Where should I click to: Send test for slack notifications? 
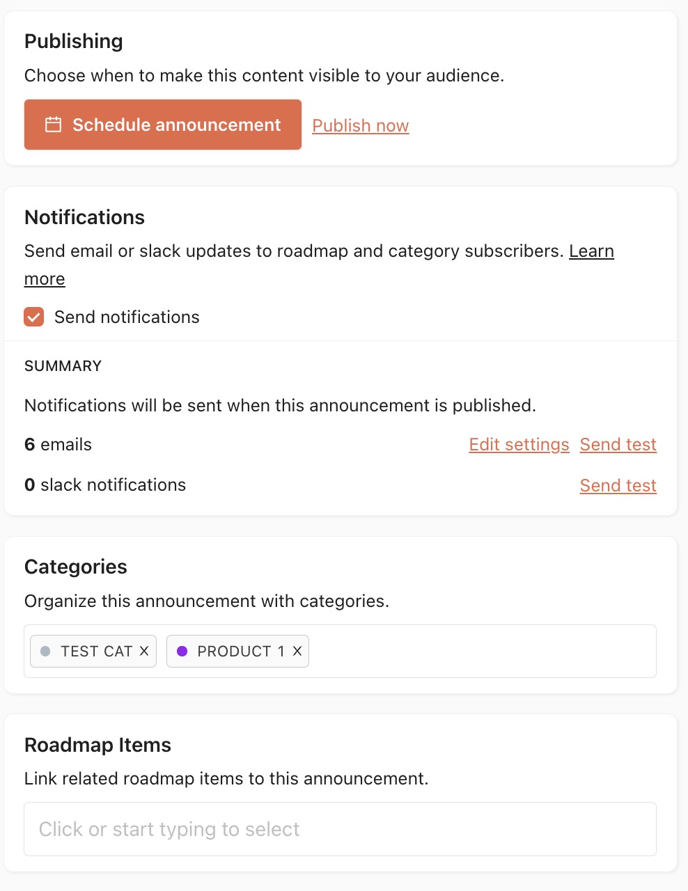(618, 485)
